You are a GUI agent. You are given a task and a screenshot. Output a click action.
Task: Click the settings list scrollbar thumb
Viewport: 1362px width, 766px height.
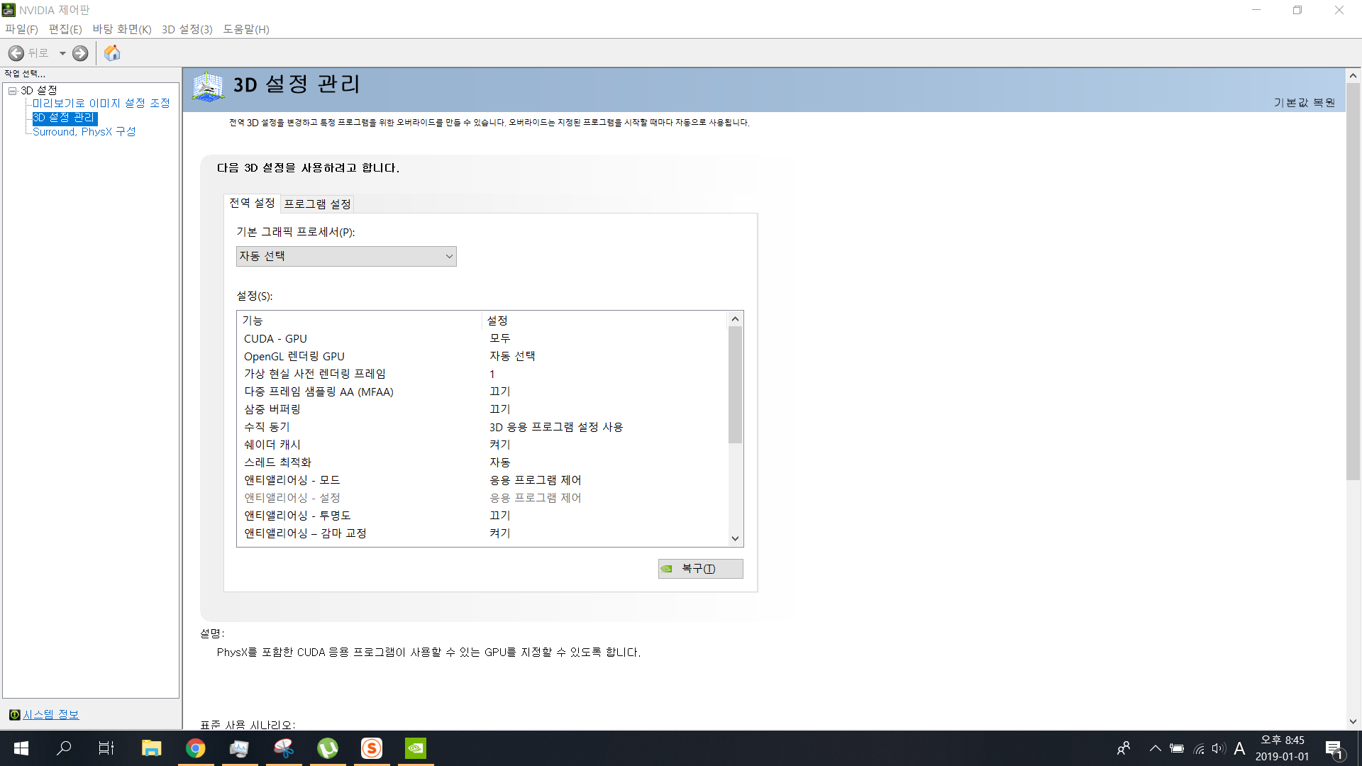[735, 385]
